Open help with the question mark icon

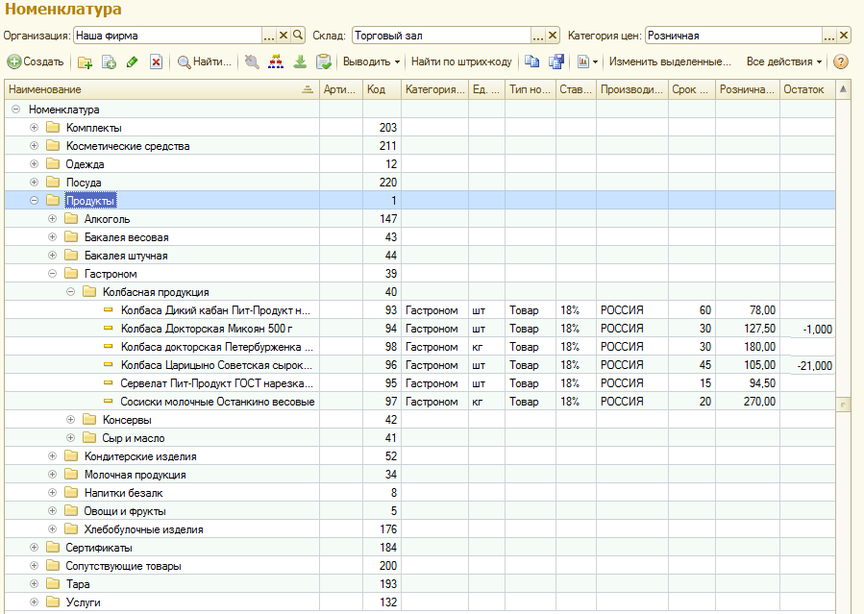pos(840,61)
